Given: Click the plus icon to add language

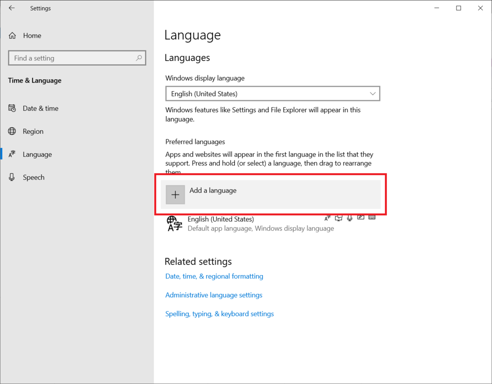Looking at the screenshot, I should point(175,195).
